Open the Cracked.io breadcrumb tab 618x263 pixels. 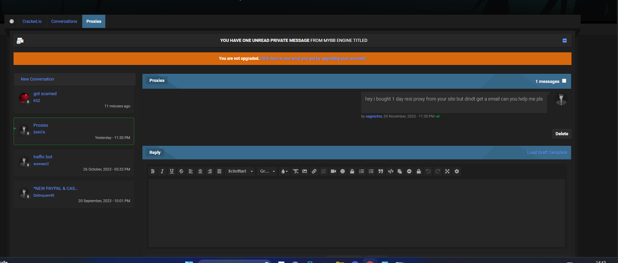[32, 21]
